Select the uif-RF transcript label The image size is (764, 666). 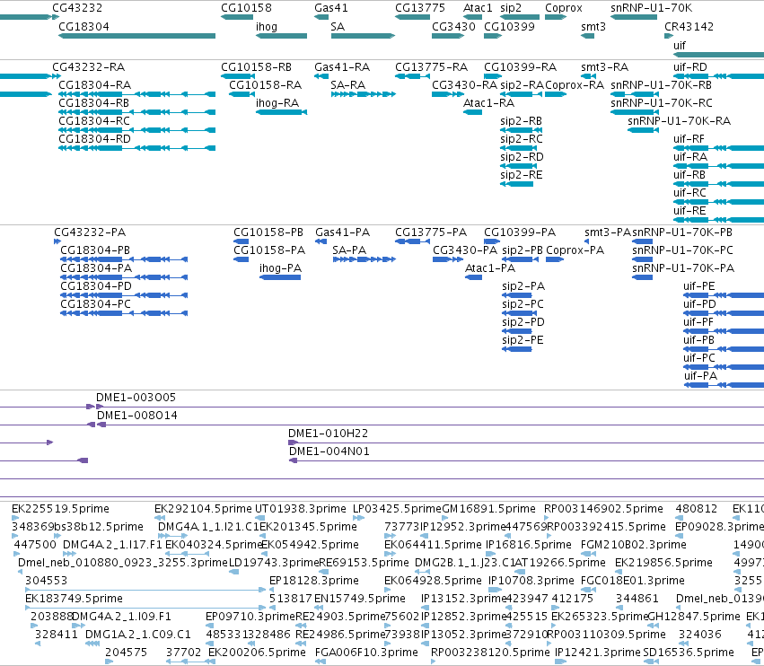coord(689,139)
